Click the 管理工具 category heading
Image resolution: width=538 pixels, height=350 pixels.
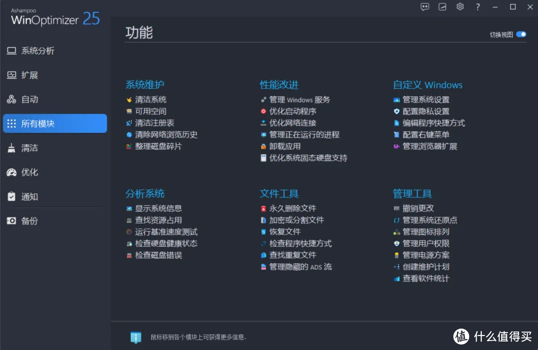point(412,194)
